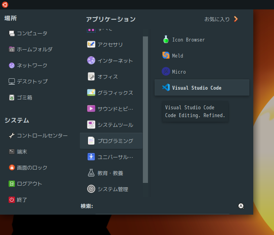Screen dimensions: 274x235
Task: Click the Network globe icon under Places
Action: click(x=12, y=65)
